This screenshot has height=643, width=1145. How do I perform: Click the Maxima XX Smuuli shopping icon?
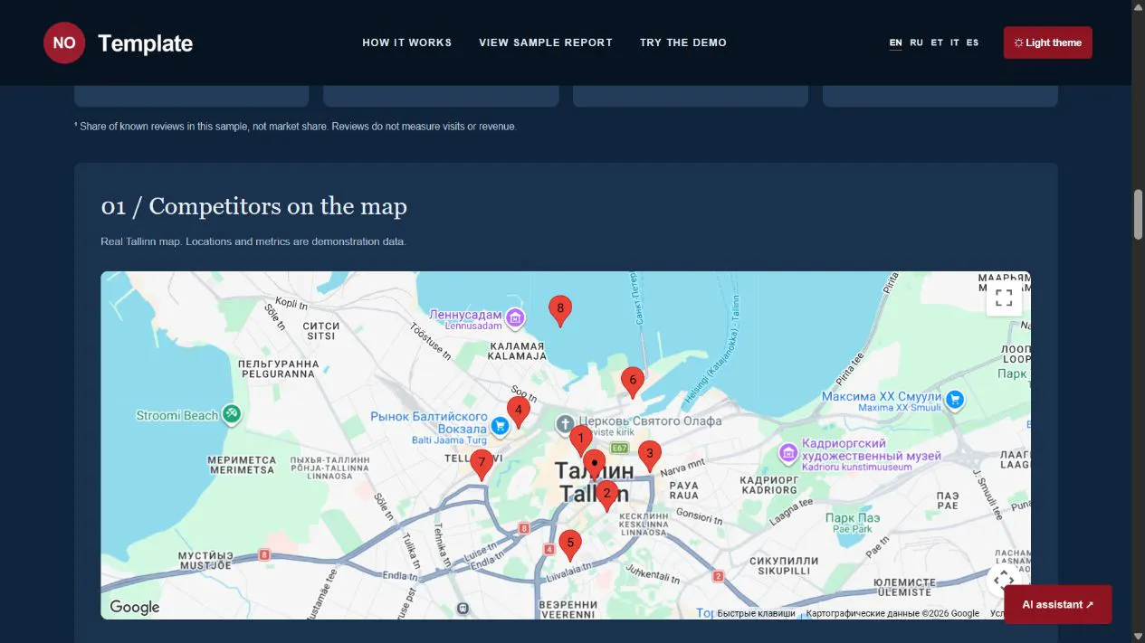pos(955,399)
